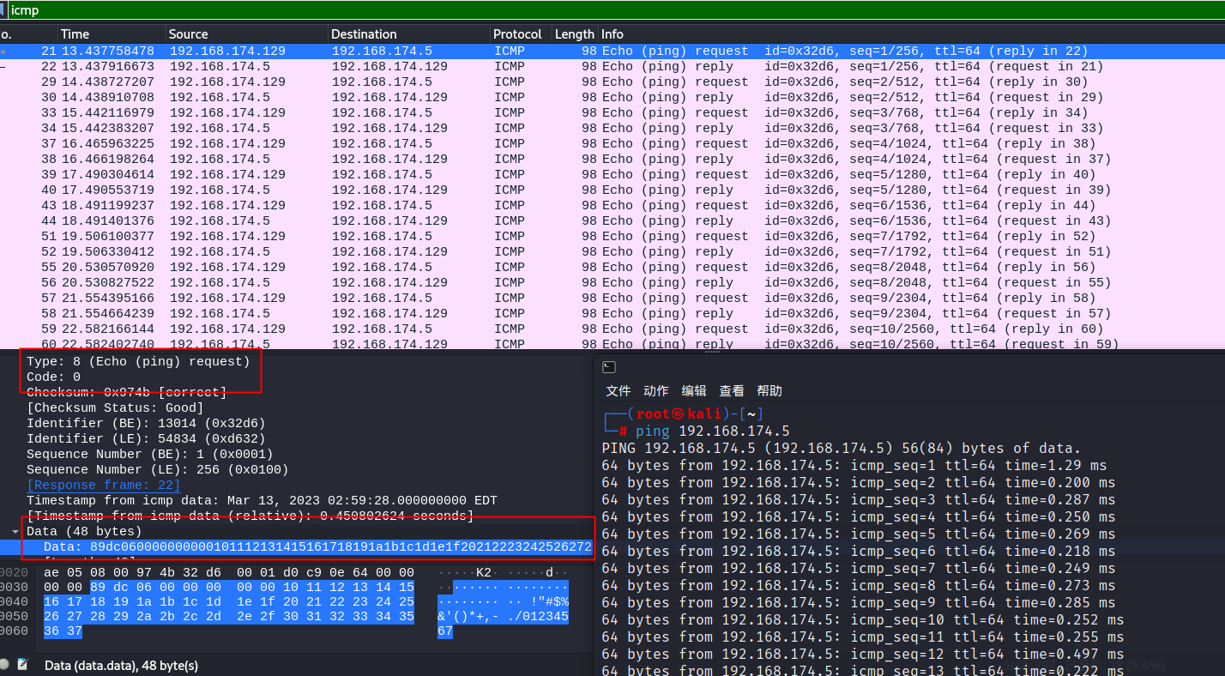Click the icmp display filter field
The image size is (1225, 676).
(x=616, y=9)
